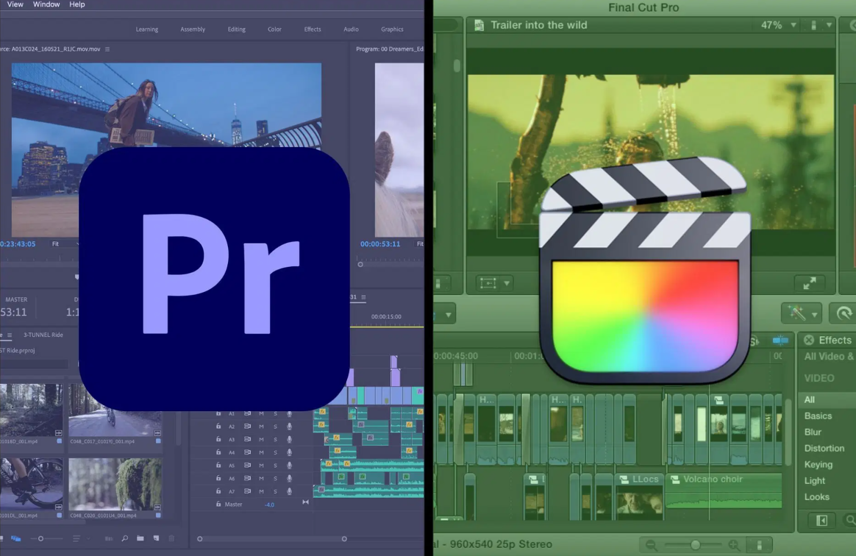Toggle fullscreen viewer arrows icon
Screen dimensions: 856x556
pyautogui.click(x=809, y=283)
